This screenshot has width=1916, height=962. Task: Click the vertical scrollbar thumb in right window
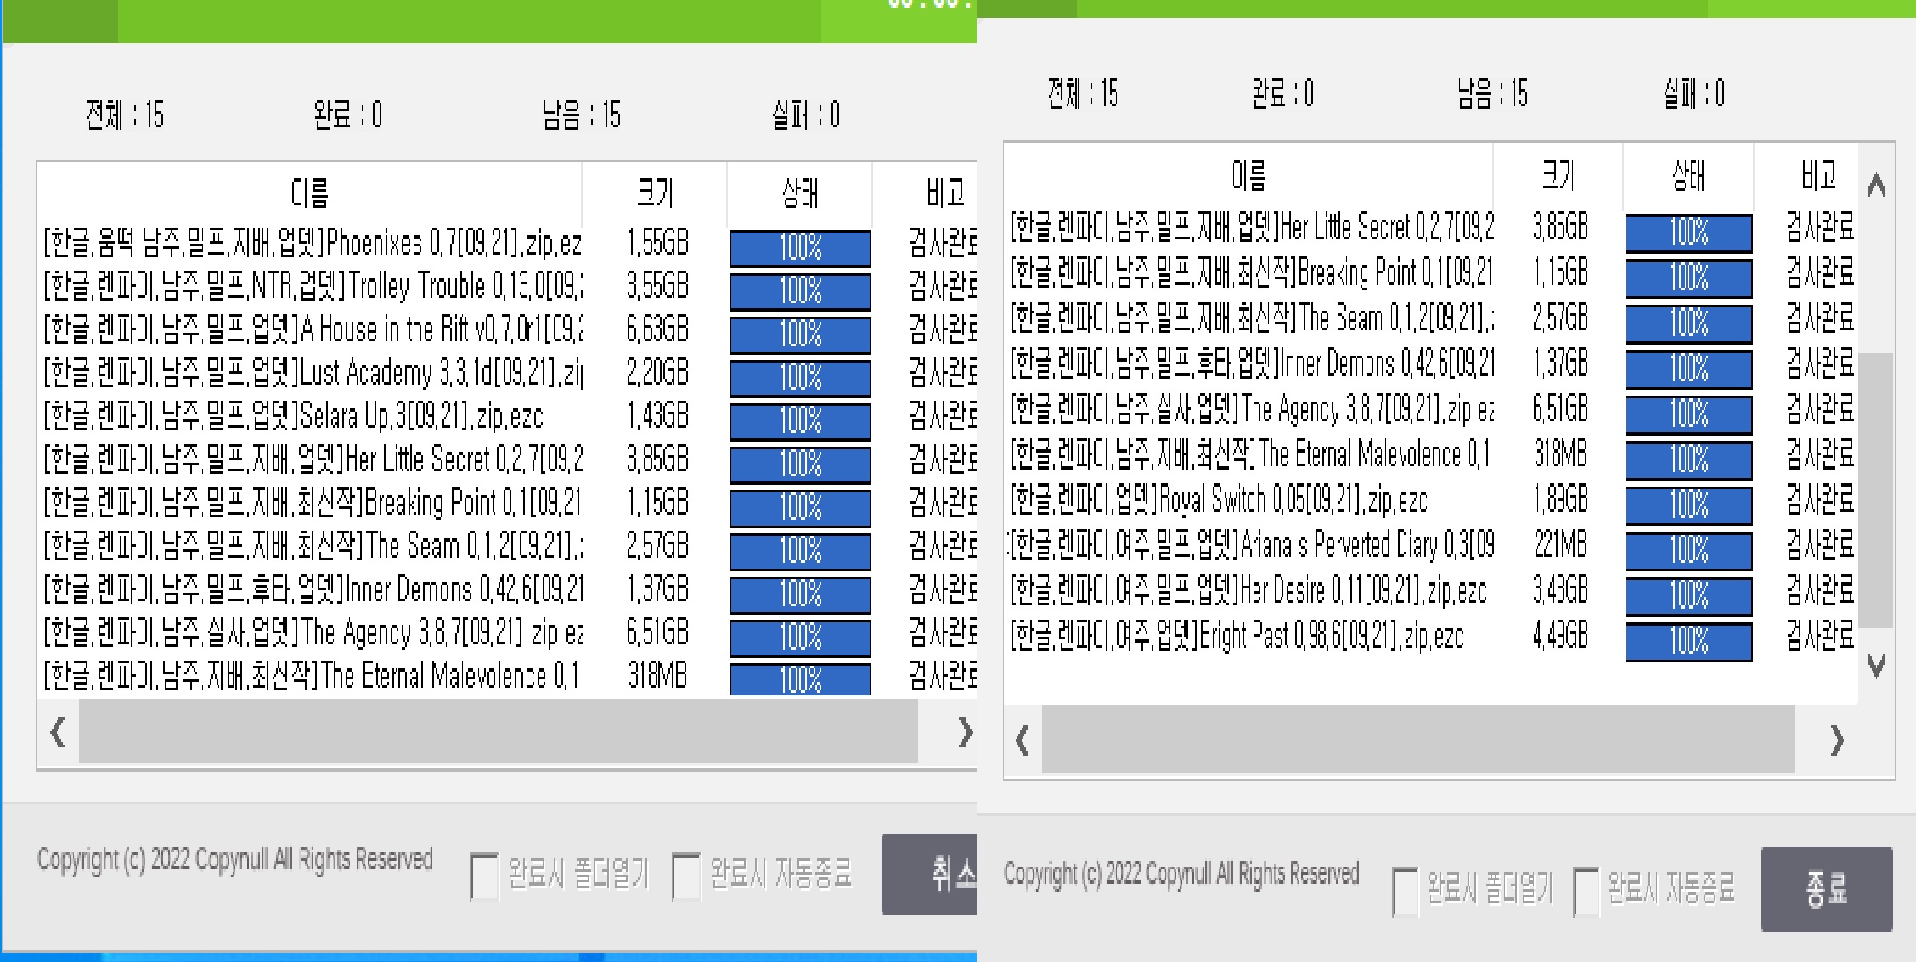click(x=1877, y=491)
